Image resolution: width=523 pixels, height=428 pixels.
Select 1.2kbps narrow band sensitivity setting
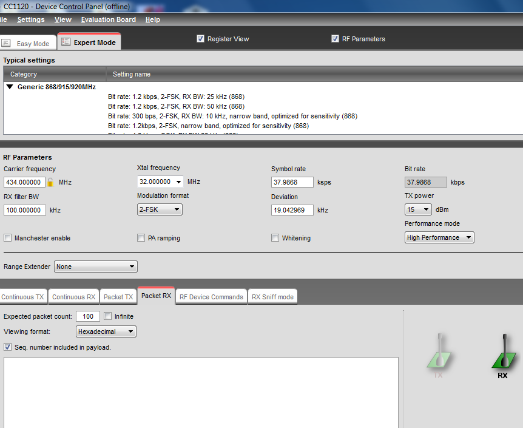pos(209,126)
